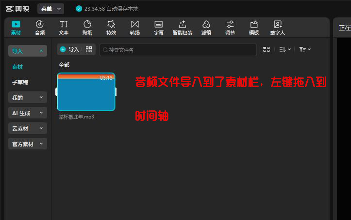The width and height of the screenshot is (351, 220).
Task: Select 子草稿 in the sidebar
Action: [x=20, y=82]
